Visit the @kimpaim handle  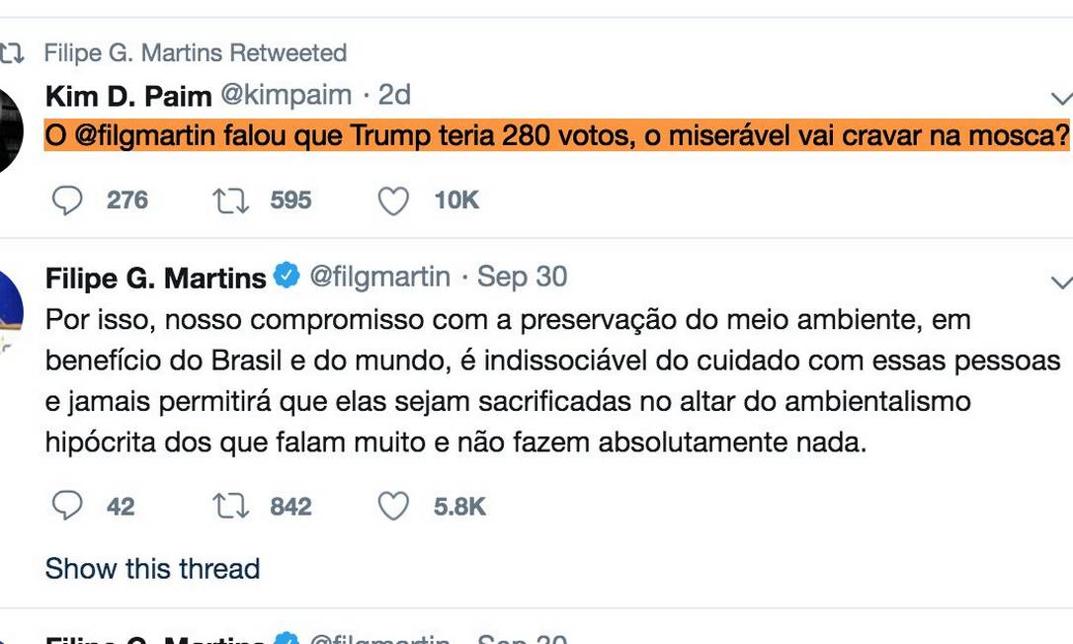(x=286, y=95)
